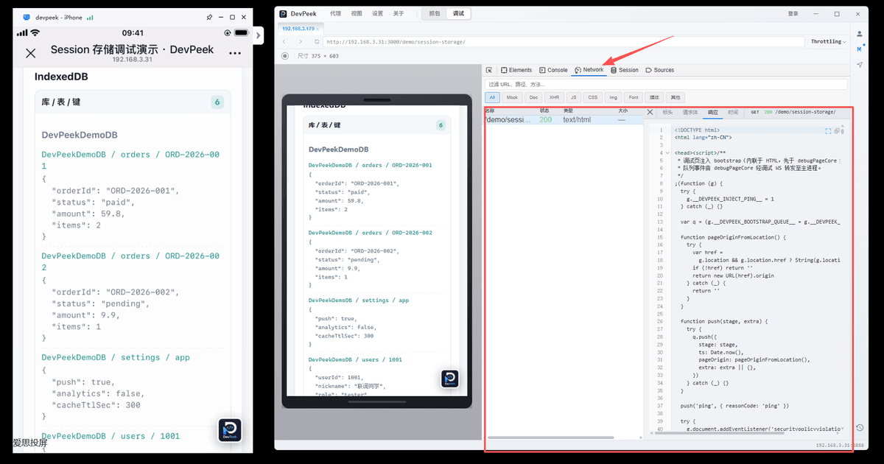Click the 名称 column header
884x464 pixels.
[490, 110]
